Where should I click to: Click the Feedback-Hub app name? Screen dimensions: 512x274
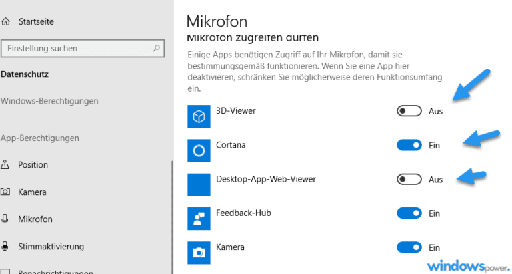[x=243, y=213]
